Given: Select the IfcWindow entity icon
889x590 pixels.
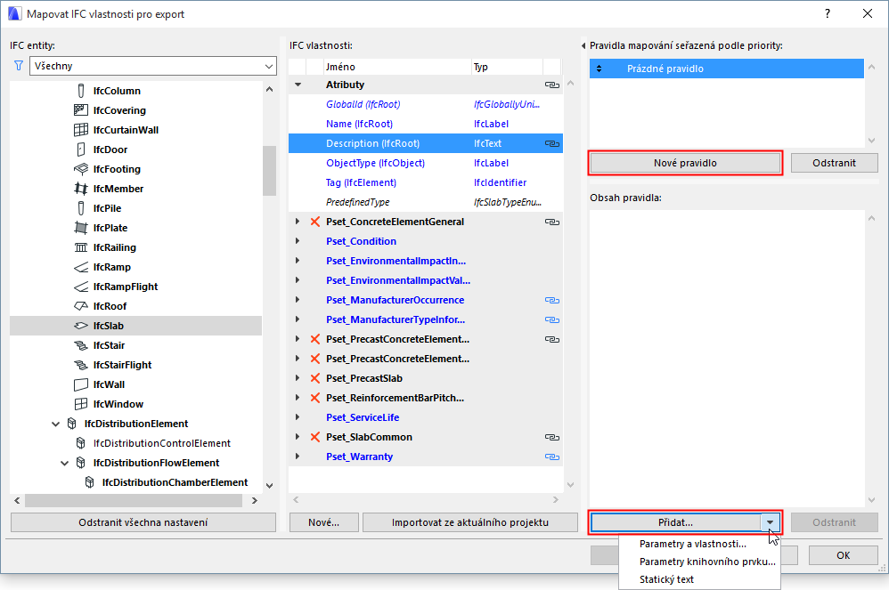Looking at the screenshot, I should tap(81, 404).
